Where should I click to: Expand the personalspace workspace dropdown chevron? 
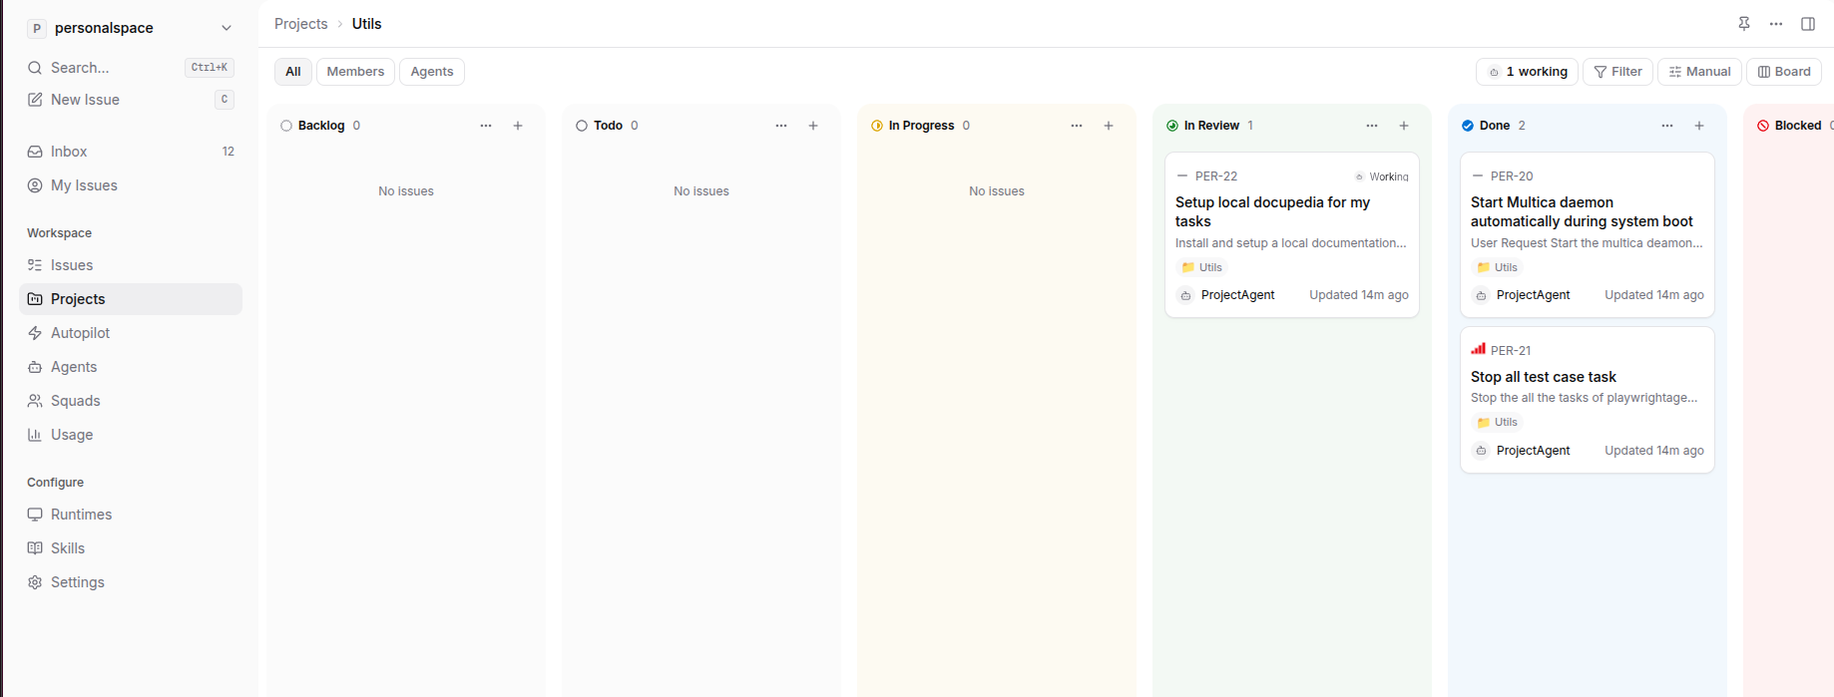[x=227, y=28]
